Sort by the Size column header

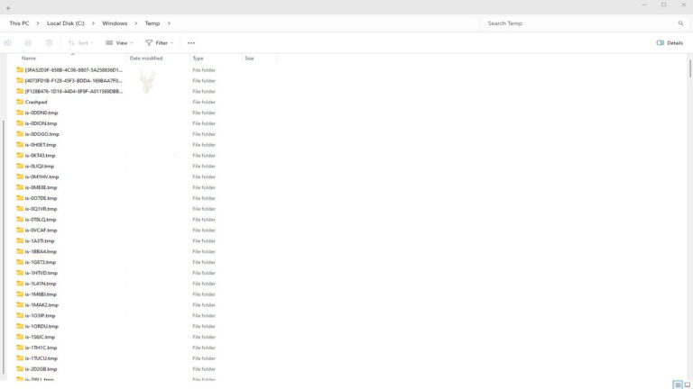pos(249,59)
